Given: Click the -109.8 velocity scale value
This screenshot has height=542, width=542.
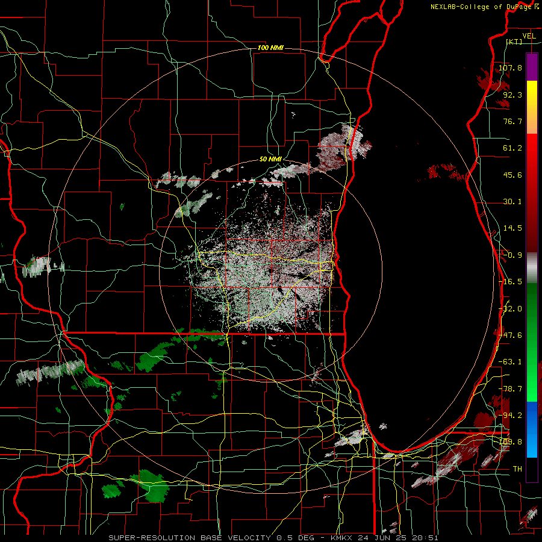Looking at the screenshot, I should coord(510,442).
